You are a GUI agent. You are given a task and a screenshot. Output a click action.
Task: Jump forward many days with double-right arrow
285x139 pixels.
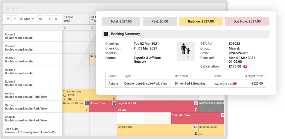tap(56, 19)
